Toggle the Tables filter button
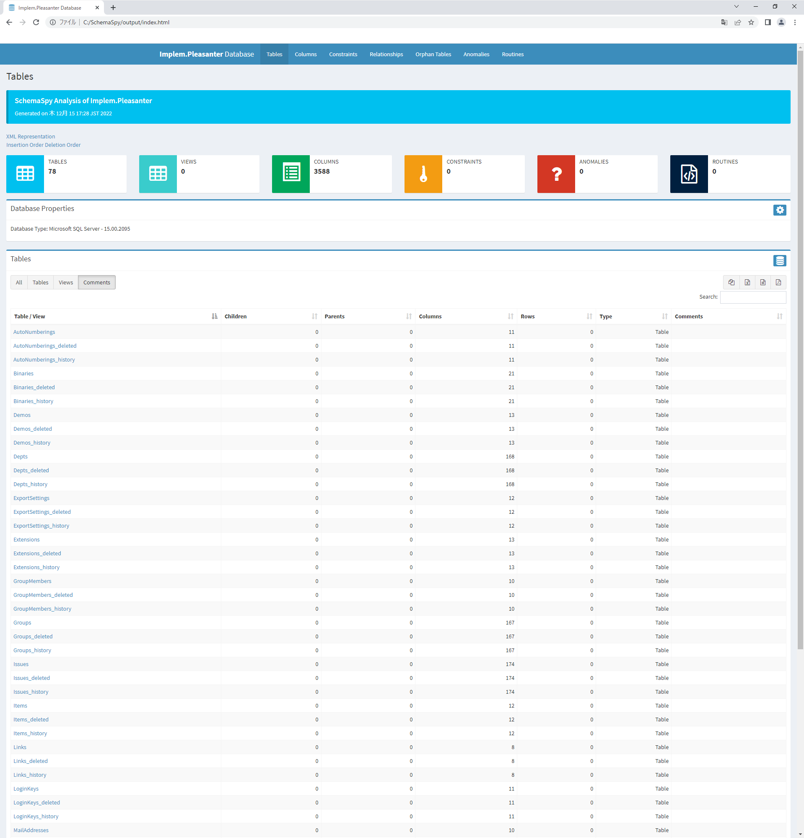The height and width of the screenshot is (838, 804). tap(41, 282)
